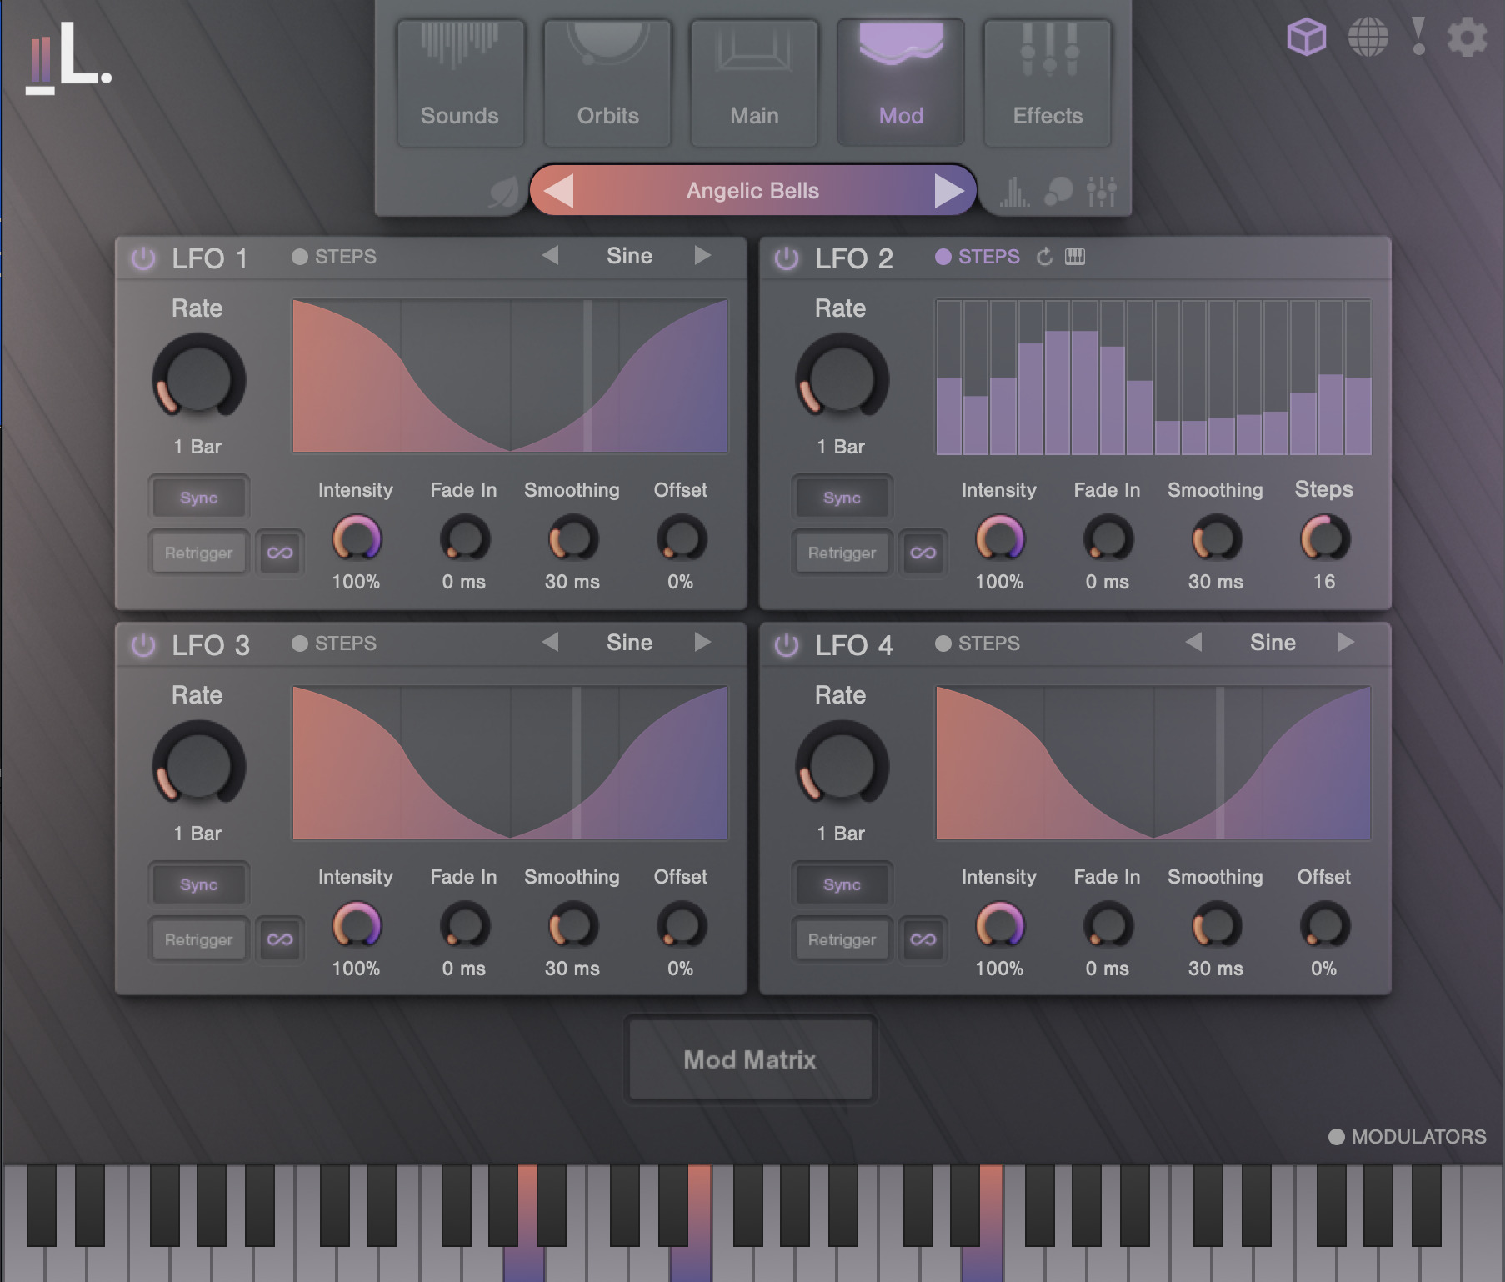This screenshot has width=1505, height=1282.
Task: Click the LFO 3 Intensity 100% value
Action: (x=356, y=969)
